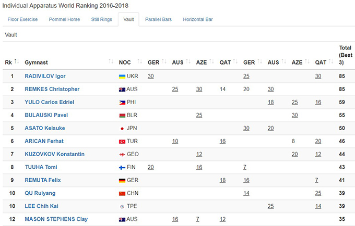Switch to the Floor Exercise tab

[23, 19]
